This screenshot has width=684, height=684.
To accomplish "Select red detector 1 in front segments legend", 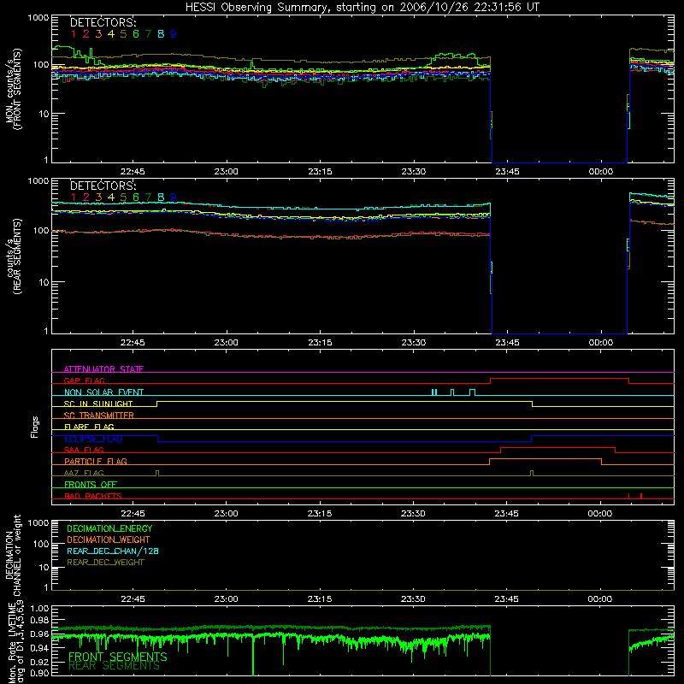I will (74, 34).
